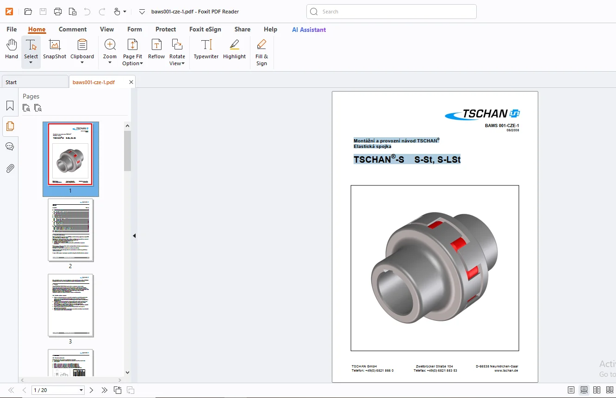This screenshot has width=616, height=398.
Task: Open the File menu
Action: (x=12, y=29)
